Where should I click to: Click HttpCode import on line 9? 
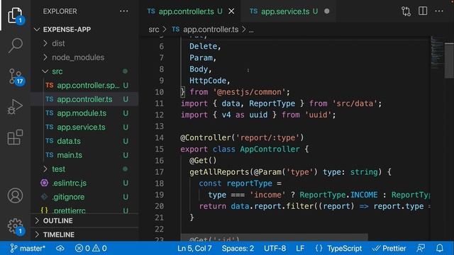click(208, 81)
